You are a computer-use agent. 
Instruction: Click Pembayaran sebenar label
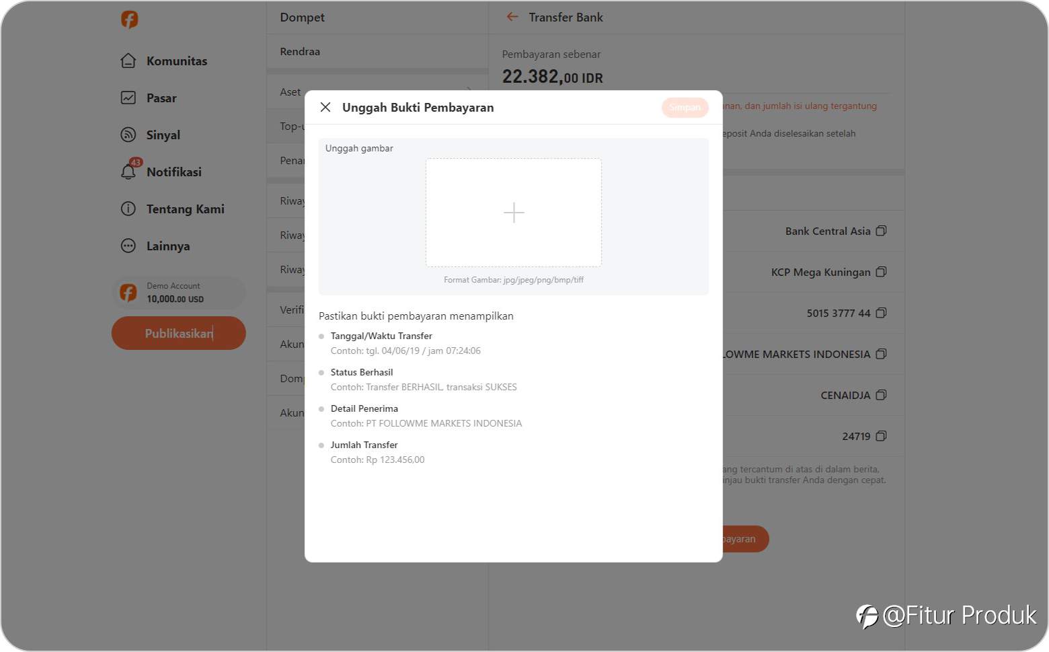pyautogui.click(x=551, y=54)
